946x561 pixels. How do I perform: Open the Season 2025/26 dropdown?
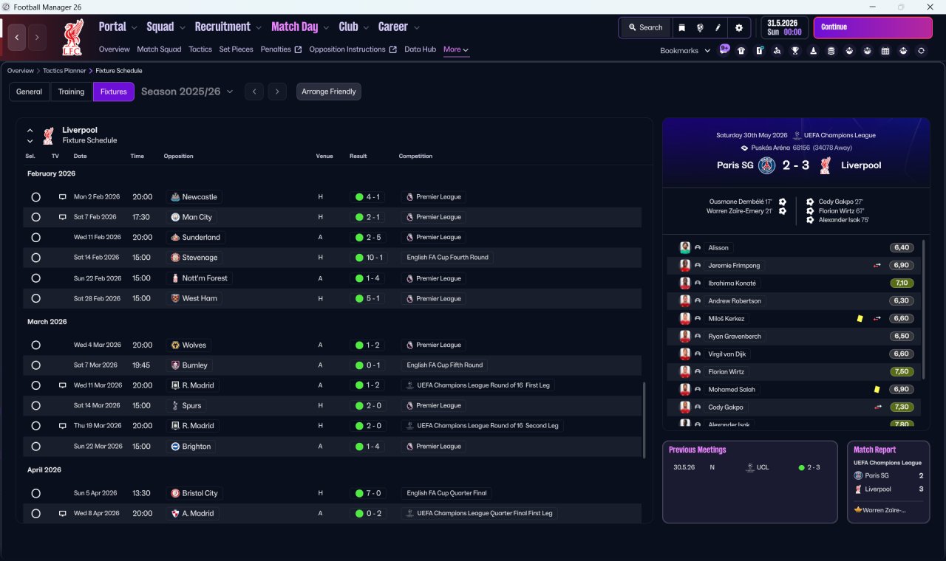pyautogui.click(x=187, y=92)
